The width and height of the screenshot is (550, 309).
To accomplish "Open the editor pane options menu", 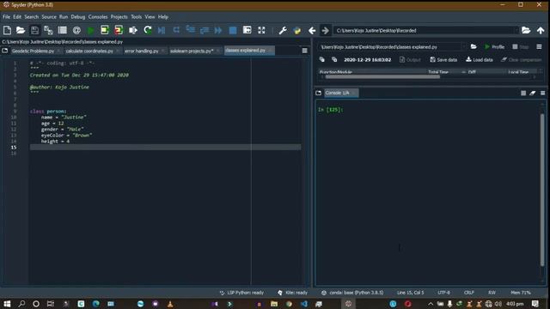I will (304, 51).
